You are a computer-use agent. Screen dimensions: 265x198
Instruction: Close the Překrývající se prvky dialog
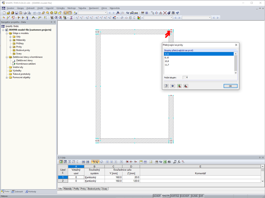click(236, 45)
